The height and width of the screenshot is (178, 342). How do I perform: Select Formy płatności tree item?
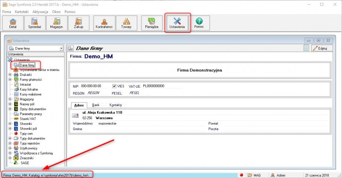(30, 80)
